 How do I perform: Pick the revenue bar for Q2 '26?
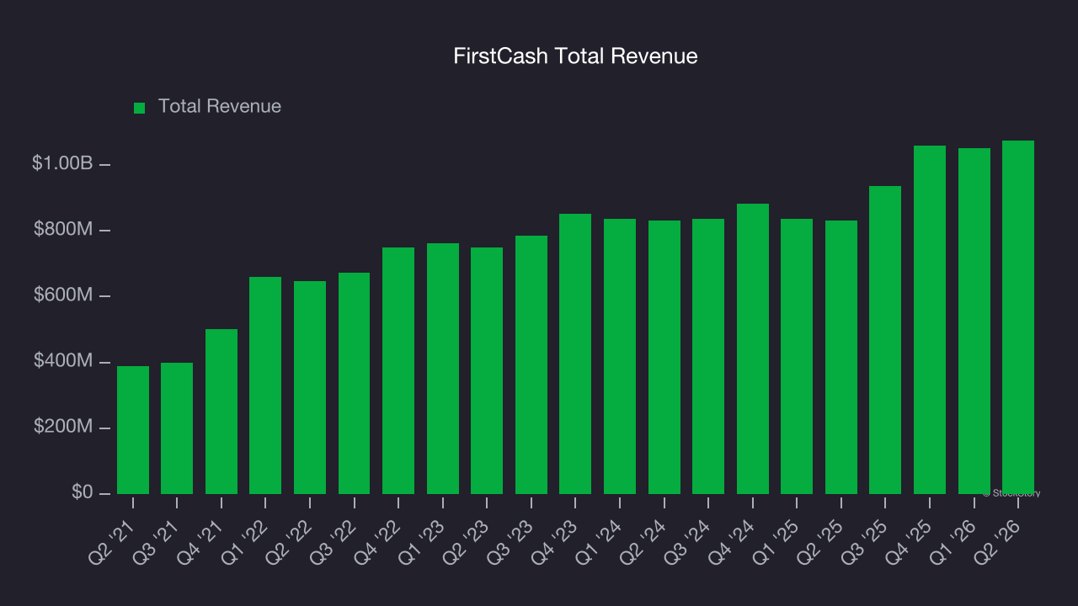1018,317
